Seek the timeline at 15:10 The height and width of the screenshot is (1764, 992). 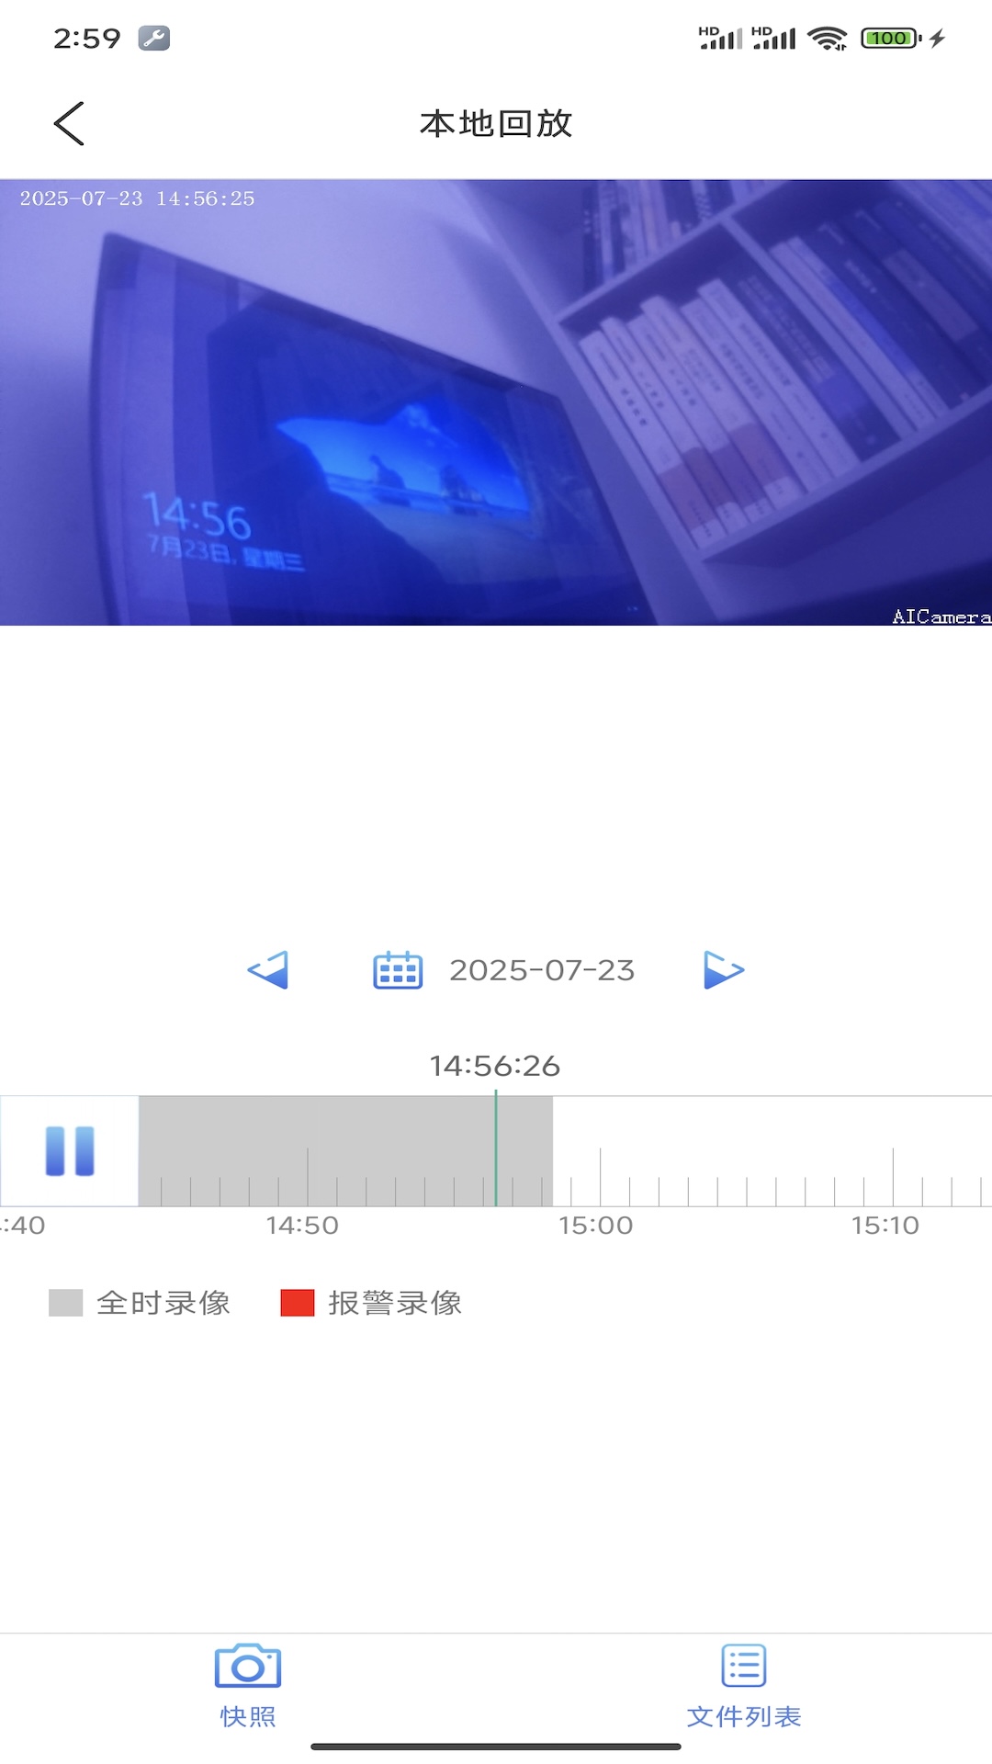coord(893,1176)
